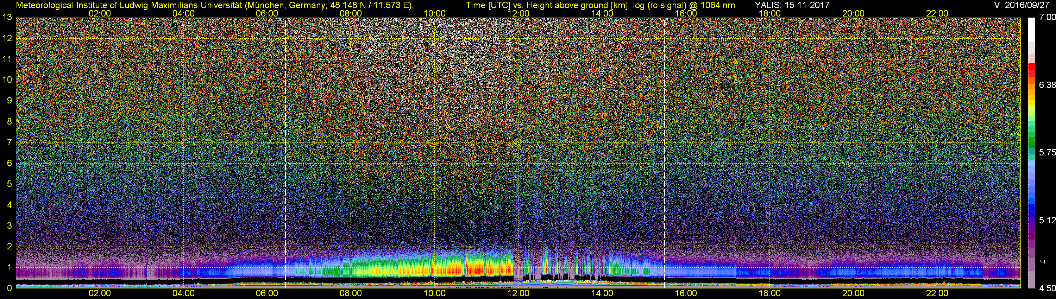
Task: Select the 06:00 label on the bottom time axis
Action: pyautogui.click(x=267, y=293)
